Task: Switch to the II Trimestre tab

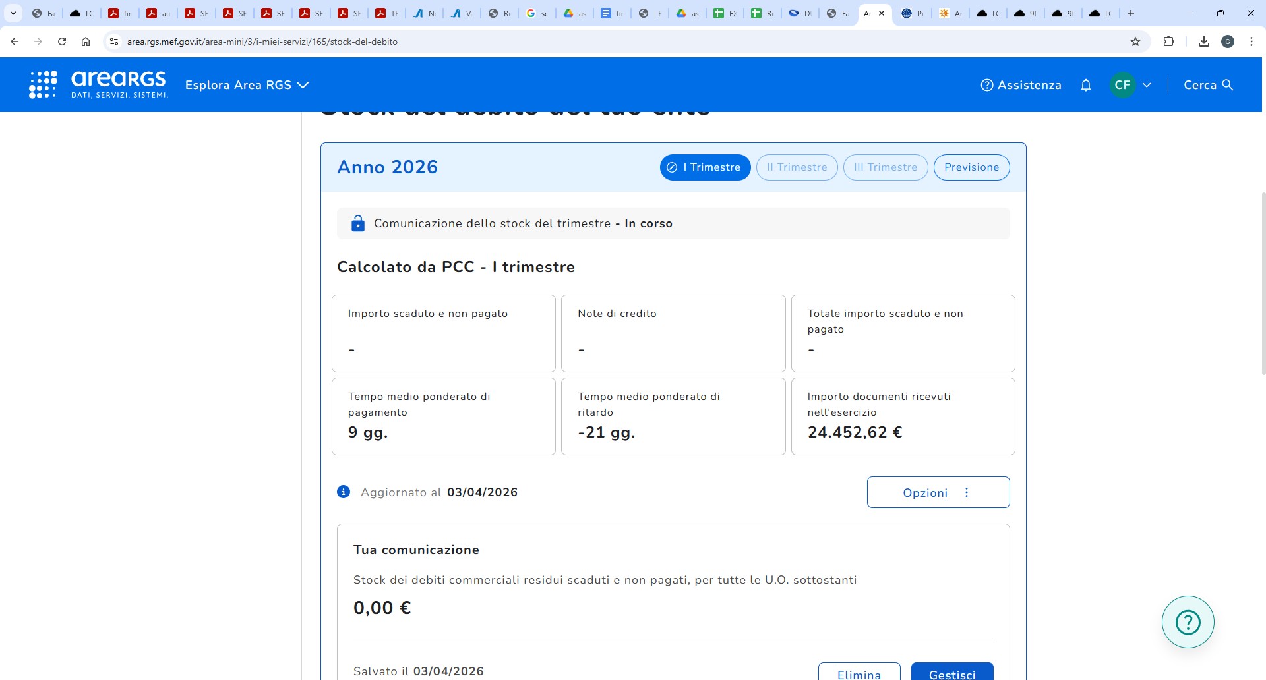Action: (x=797, y=167)
